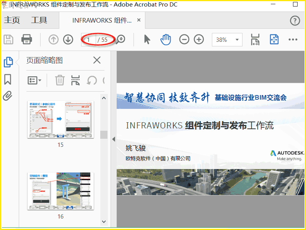
Task: Click the 页面缩略图 panel title
Action: pos(44,60)
